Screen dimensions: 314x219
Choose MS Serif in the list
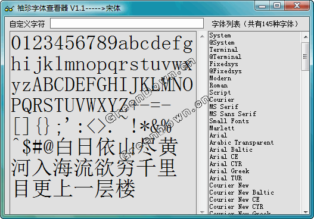224,107
